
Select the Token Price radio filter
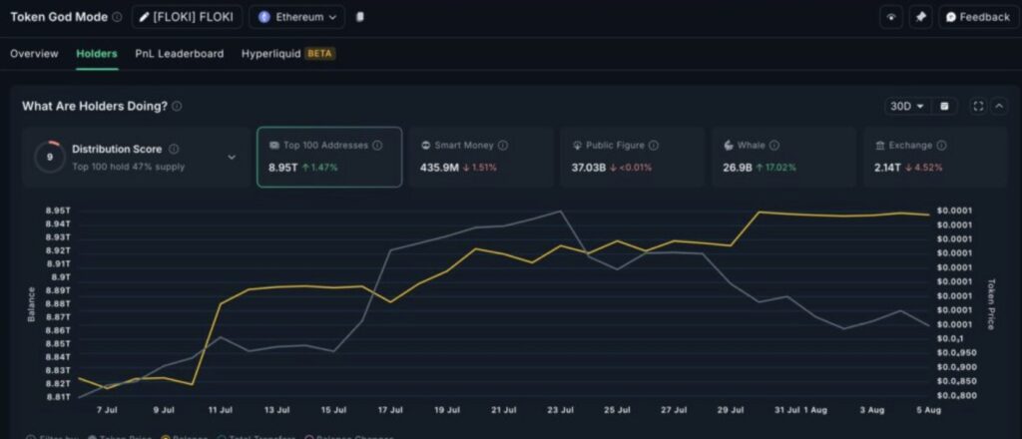click(92, 437)
